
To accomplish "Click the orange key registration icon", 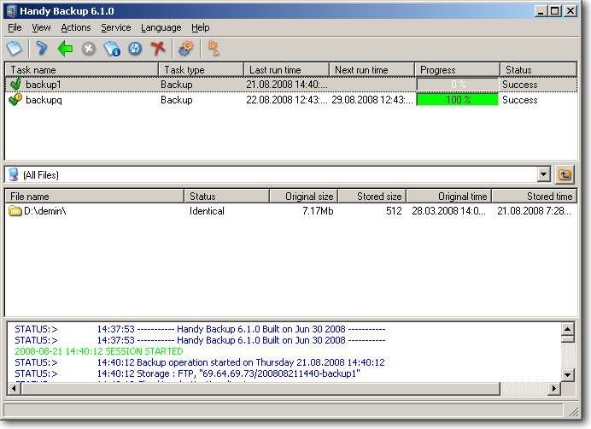I will tap(214, 49).
